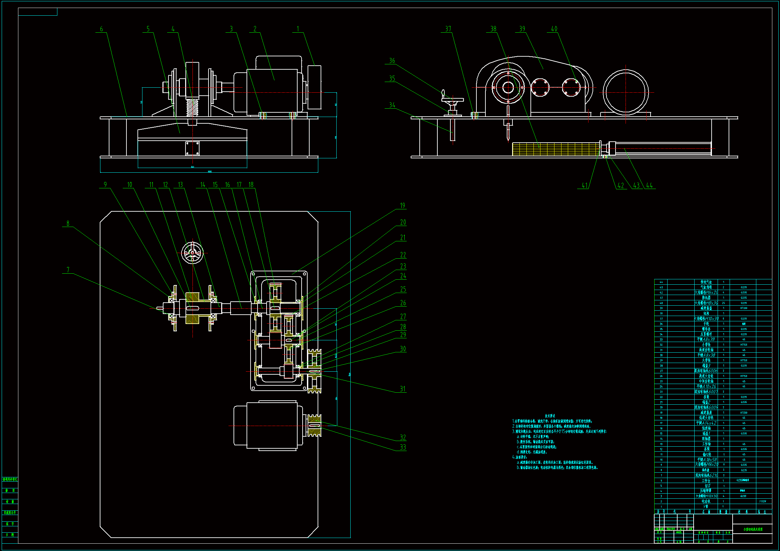
Task: Click the 技术要求 technical notes heading
Action: (x=550, y=416)
